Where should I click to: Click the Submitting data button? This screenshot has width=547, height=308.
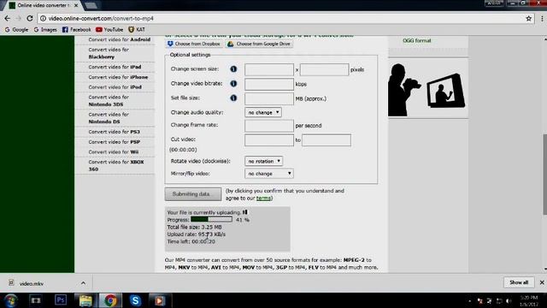tap(193, 194)
